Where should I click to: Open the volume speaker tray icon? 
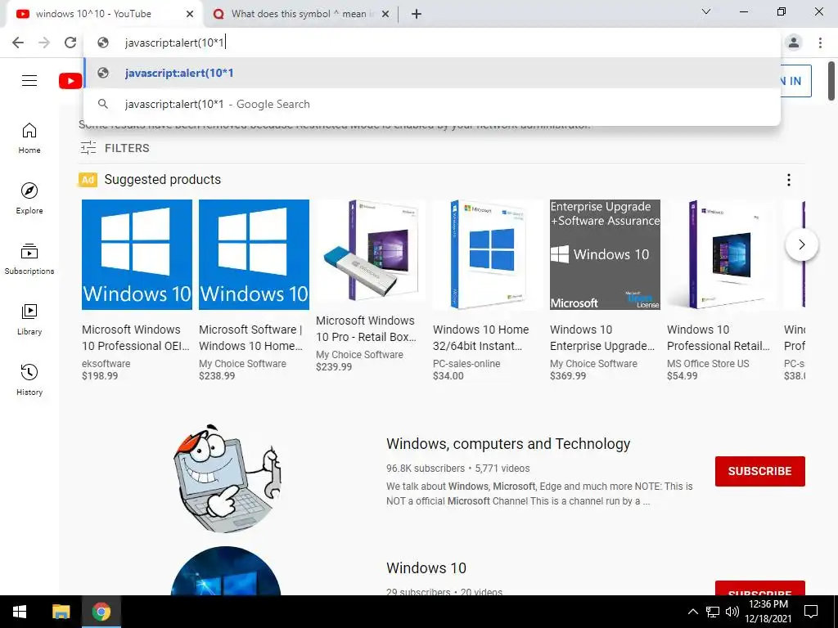[732, 612]
